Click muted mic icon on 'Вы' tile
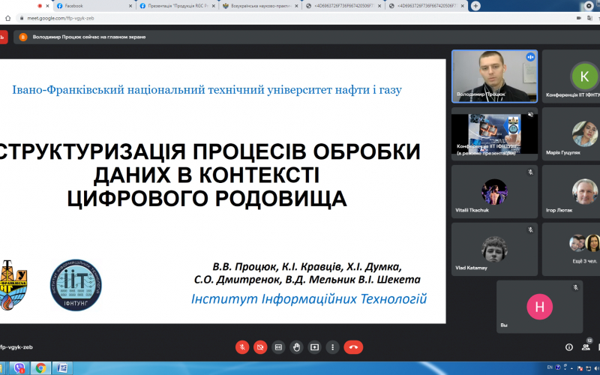This screenshot has height=375, width=600. pos(575,287)
